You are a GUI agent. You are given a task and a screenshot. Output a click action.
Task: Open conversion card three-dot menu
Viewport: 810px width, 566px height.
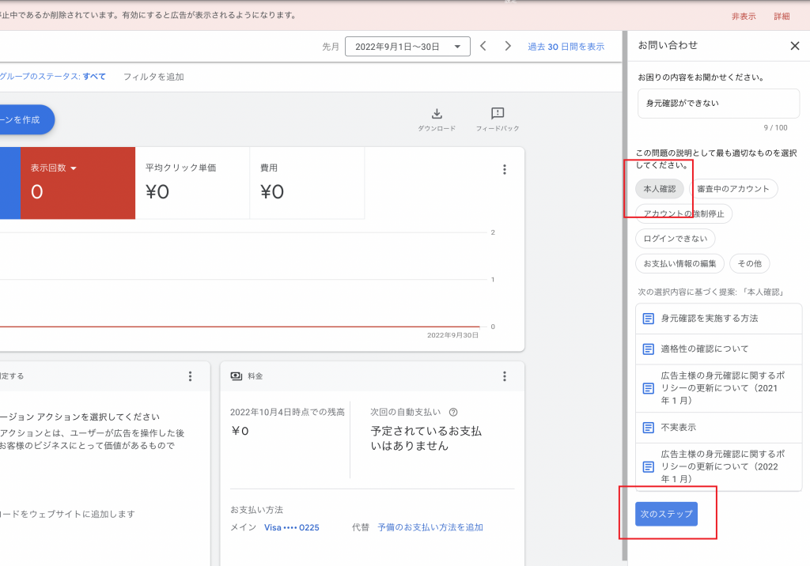click(x=190, y=376)
